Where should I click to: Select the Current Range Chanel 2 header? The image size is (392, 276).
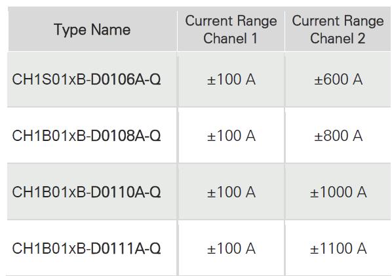click(x=338, y=30)
